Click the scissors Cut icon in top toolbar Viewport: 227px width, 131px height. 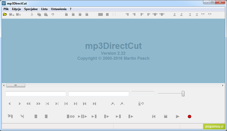pos(32,14)
